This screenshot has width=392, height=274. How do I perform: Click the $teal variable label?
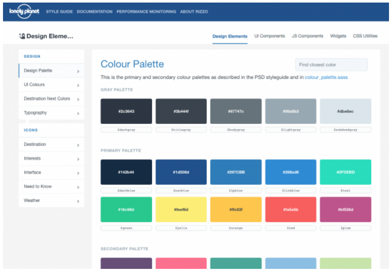click(x=345, y=191)
